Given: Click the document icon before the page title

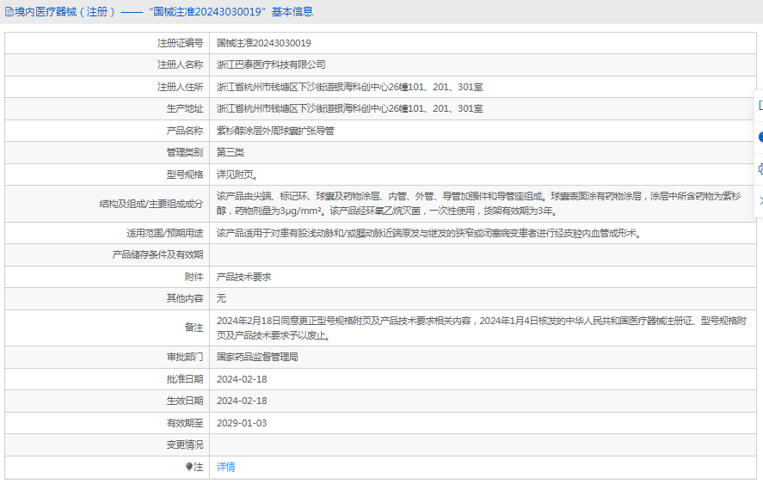Looking at the screenshot, I should coord(9,12).
